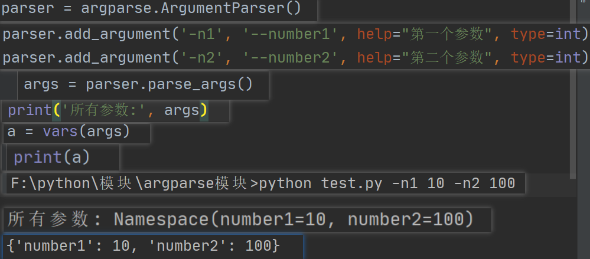Click the path 'F:\python\模块\argparse模块'
The height and width of the screenshot is (259, 590).
pyautogui.click(x=129, y=183)
